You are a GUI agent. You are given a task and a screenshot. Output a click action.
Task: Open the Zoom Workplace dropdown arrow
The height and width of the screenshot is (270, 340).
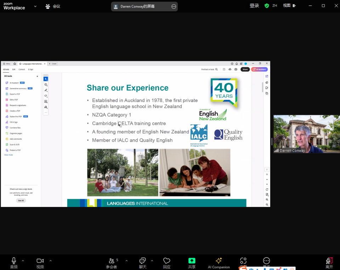pyautogui.click(x=35, y=6)
